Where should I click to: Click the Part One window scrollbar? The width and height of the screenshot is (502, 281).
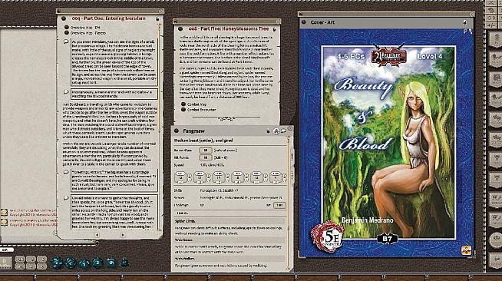[159, 127]
